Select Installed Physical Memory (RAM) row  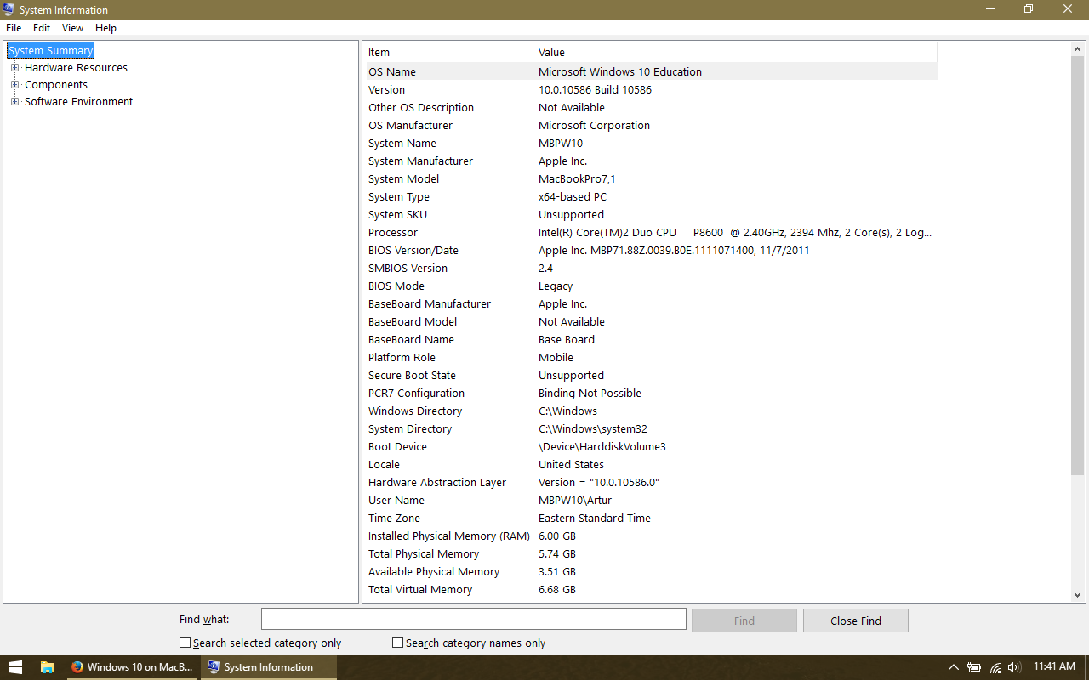652,536
